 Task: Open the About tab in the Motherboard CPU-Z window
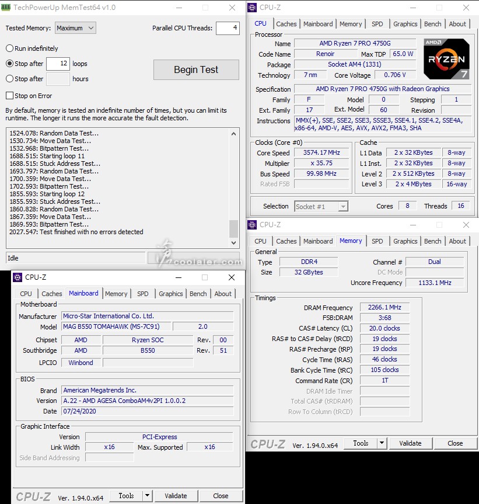click(223, 294)
